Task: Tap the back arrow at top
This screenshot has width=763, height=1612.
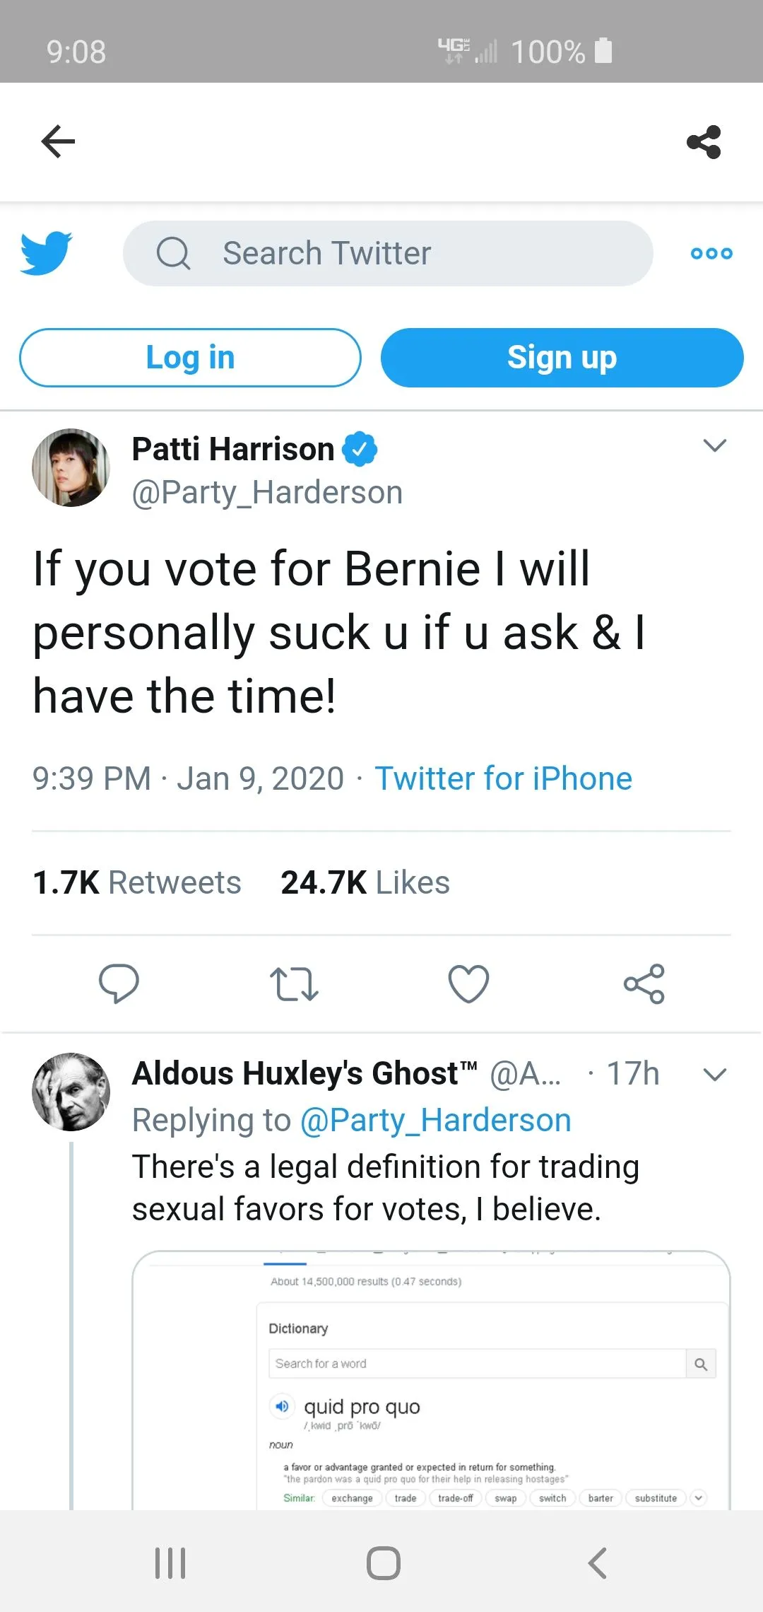Action: coord(58,141)
